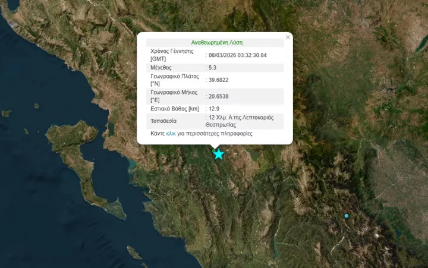The image size is (428, 268).
Task: Click the 'Γεωγραφικό Πλάτος [°N]' label
Action: [x=174, y=80]
